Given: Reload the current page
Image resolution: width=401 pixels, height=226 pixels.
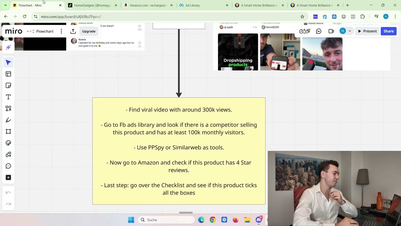Looking at the screenshot, I should [x=24, y=17].
